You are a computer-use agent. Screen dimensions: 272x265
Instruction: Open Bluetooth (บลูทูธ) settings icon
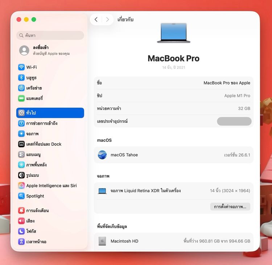point(21,78)
